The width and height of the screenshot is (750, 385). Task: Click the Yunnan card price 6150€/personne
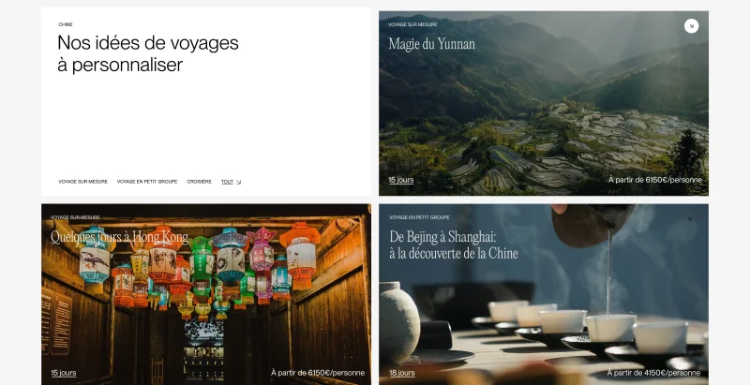(654, 180)
